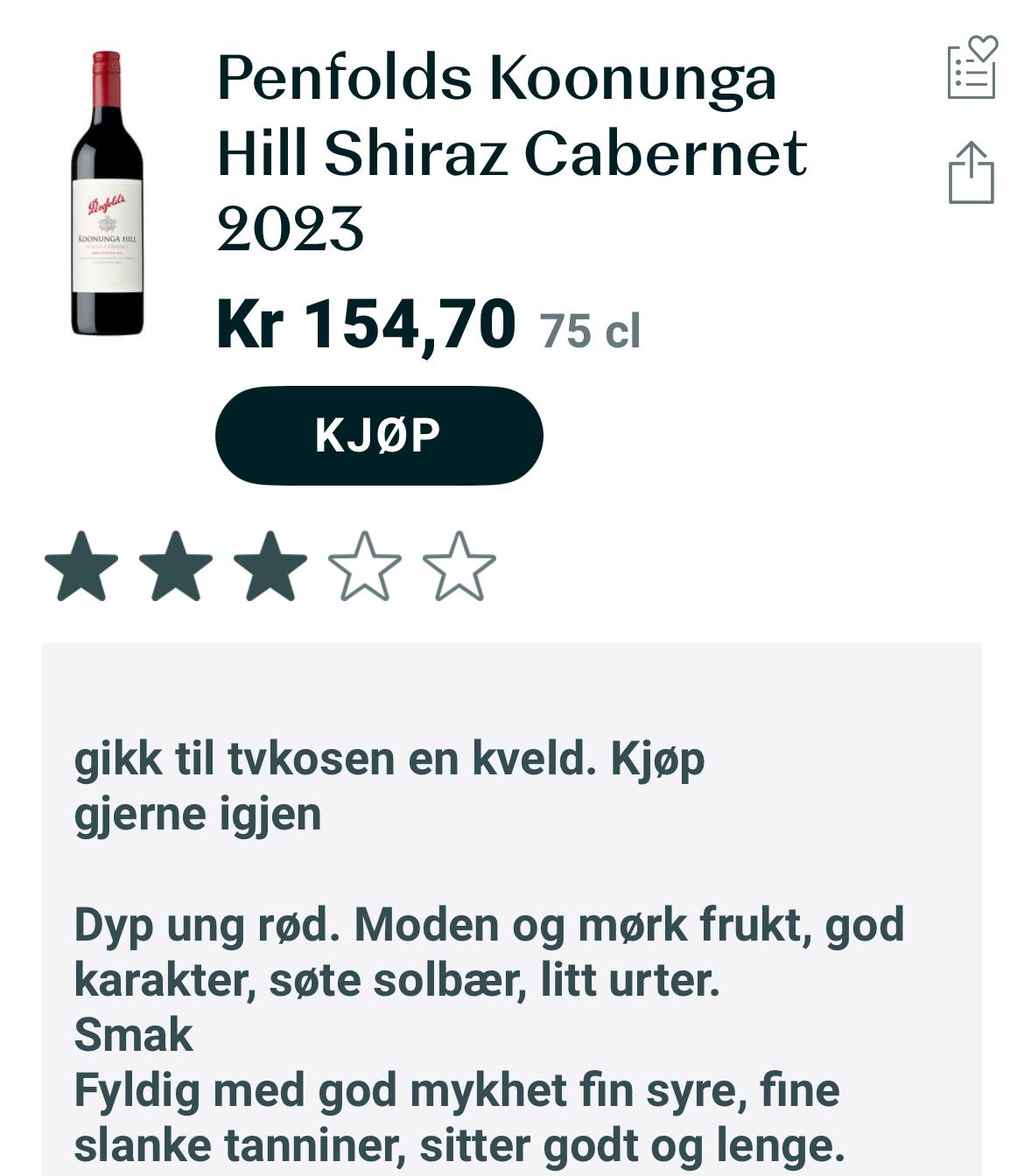The height and width of the screenshot is (1176, 1024).
Task: Set rating to one star
Action: tap(81, 566)
